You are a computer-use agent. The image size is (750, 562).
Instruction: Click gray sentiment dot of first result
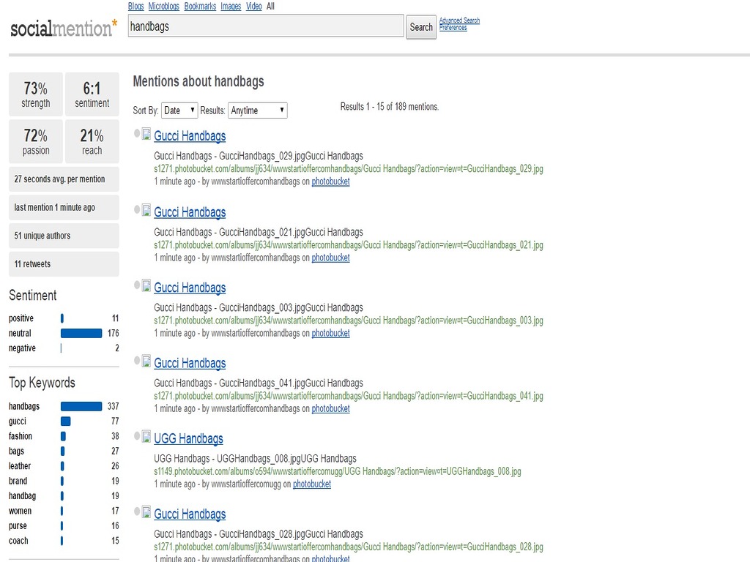[x=137, y=134]
